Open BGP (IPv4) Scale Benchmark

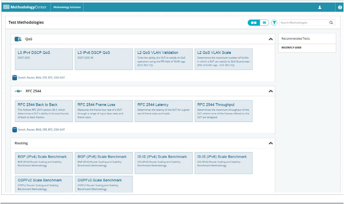pyautogui.click(x=44, y=163)
